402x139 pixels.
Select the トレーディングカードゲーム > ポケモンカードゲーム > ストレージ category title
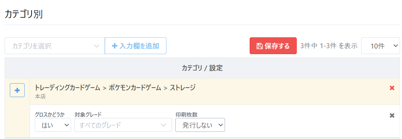coord(115,88)
